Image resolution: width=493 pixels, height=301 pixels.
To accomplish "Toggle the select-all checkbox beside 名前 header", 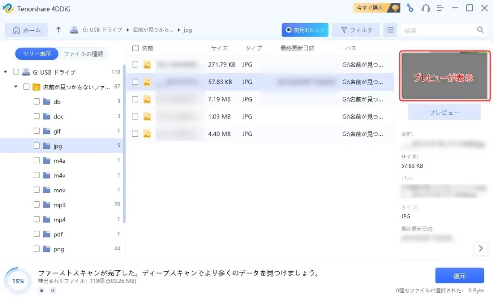I will coord(135,48).
